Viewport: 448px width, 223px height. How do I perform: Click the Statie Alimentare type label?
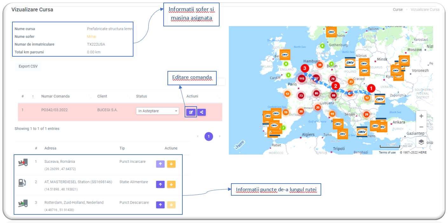point(134,182)
